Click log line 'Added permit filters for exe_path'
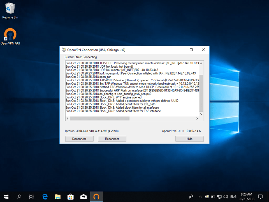This screenshot has width=269, height=202. [110, 104]
